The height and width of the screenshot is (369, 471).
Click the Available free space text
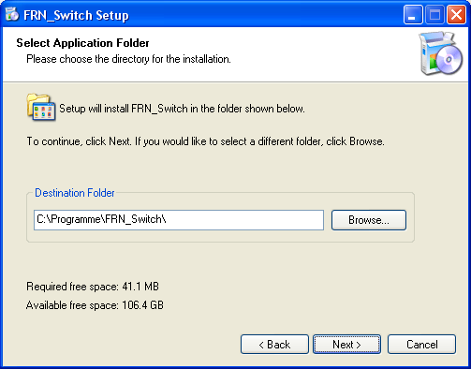[95, 305]
